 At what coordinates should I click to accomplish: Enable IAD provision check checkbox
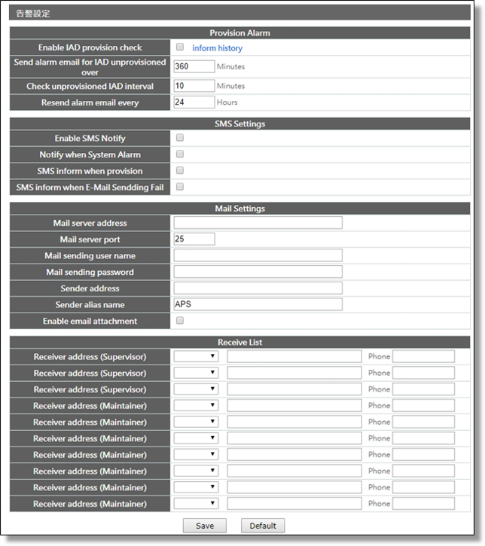click(x=180, y=47)
